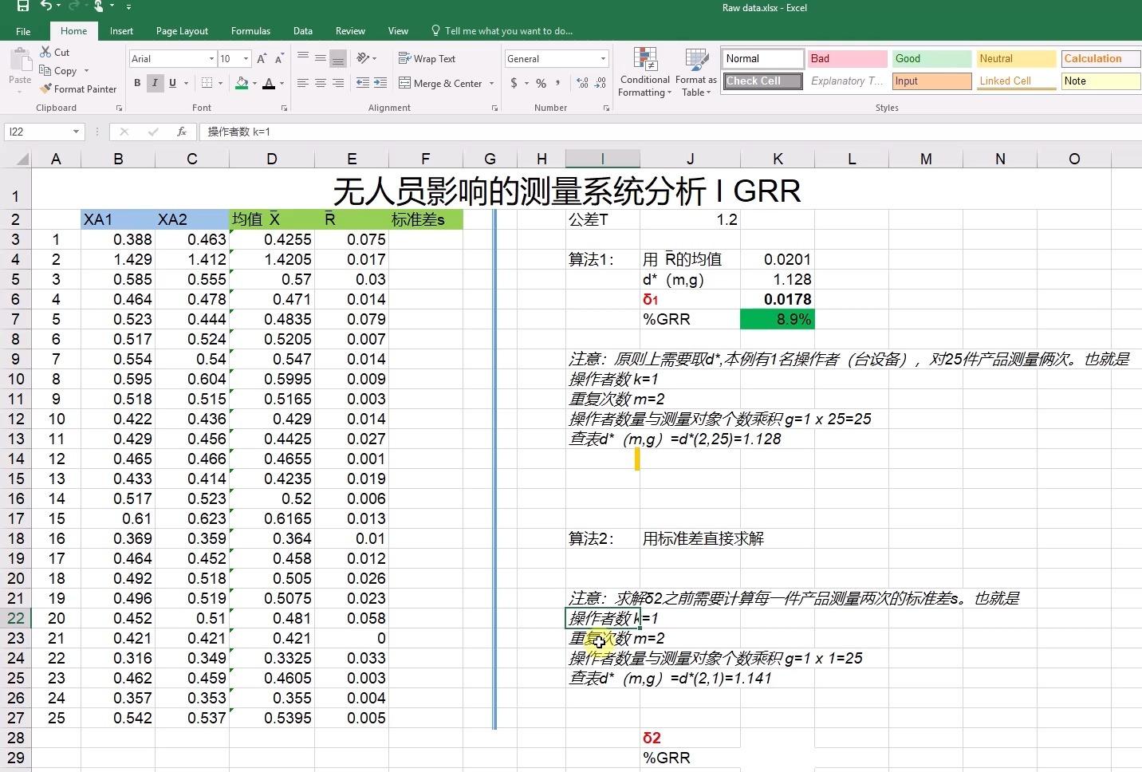Toggle italic formatting off

point(155,83)
